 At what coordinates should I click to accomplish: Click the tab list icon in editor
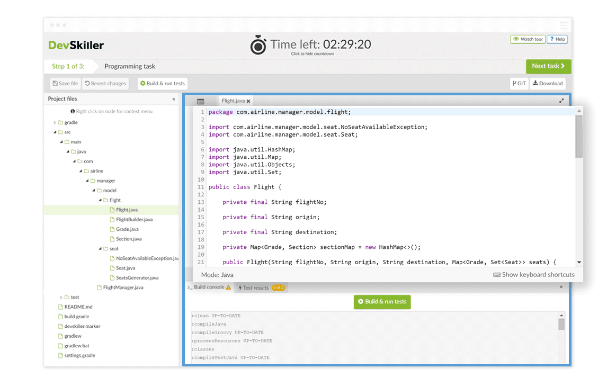coord(200,102)
